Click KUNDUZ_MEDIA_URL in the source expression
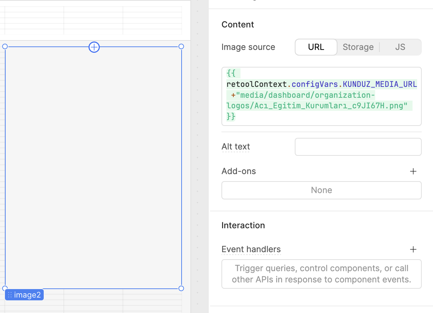 coord(380,84)
